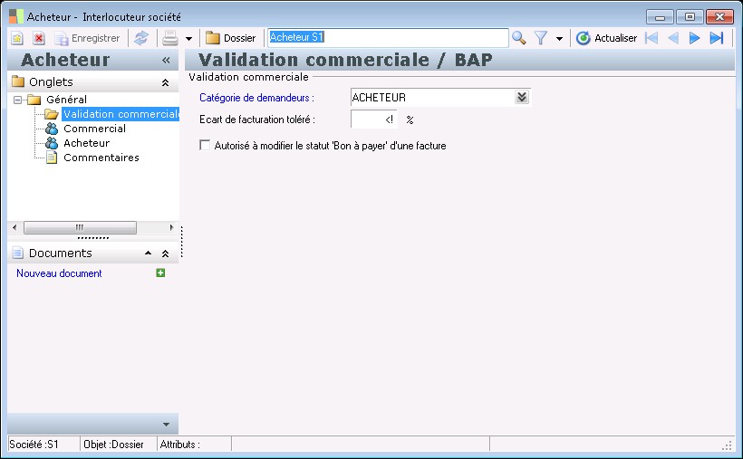Minimize the Acheteur window
The image size is (743, 459).
pyautogui.click(x=660, y=17)
